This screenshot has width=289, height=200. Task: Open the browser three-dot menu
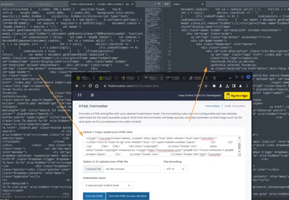click(247, 86)
